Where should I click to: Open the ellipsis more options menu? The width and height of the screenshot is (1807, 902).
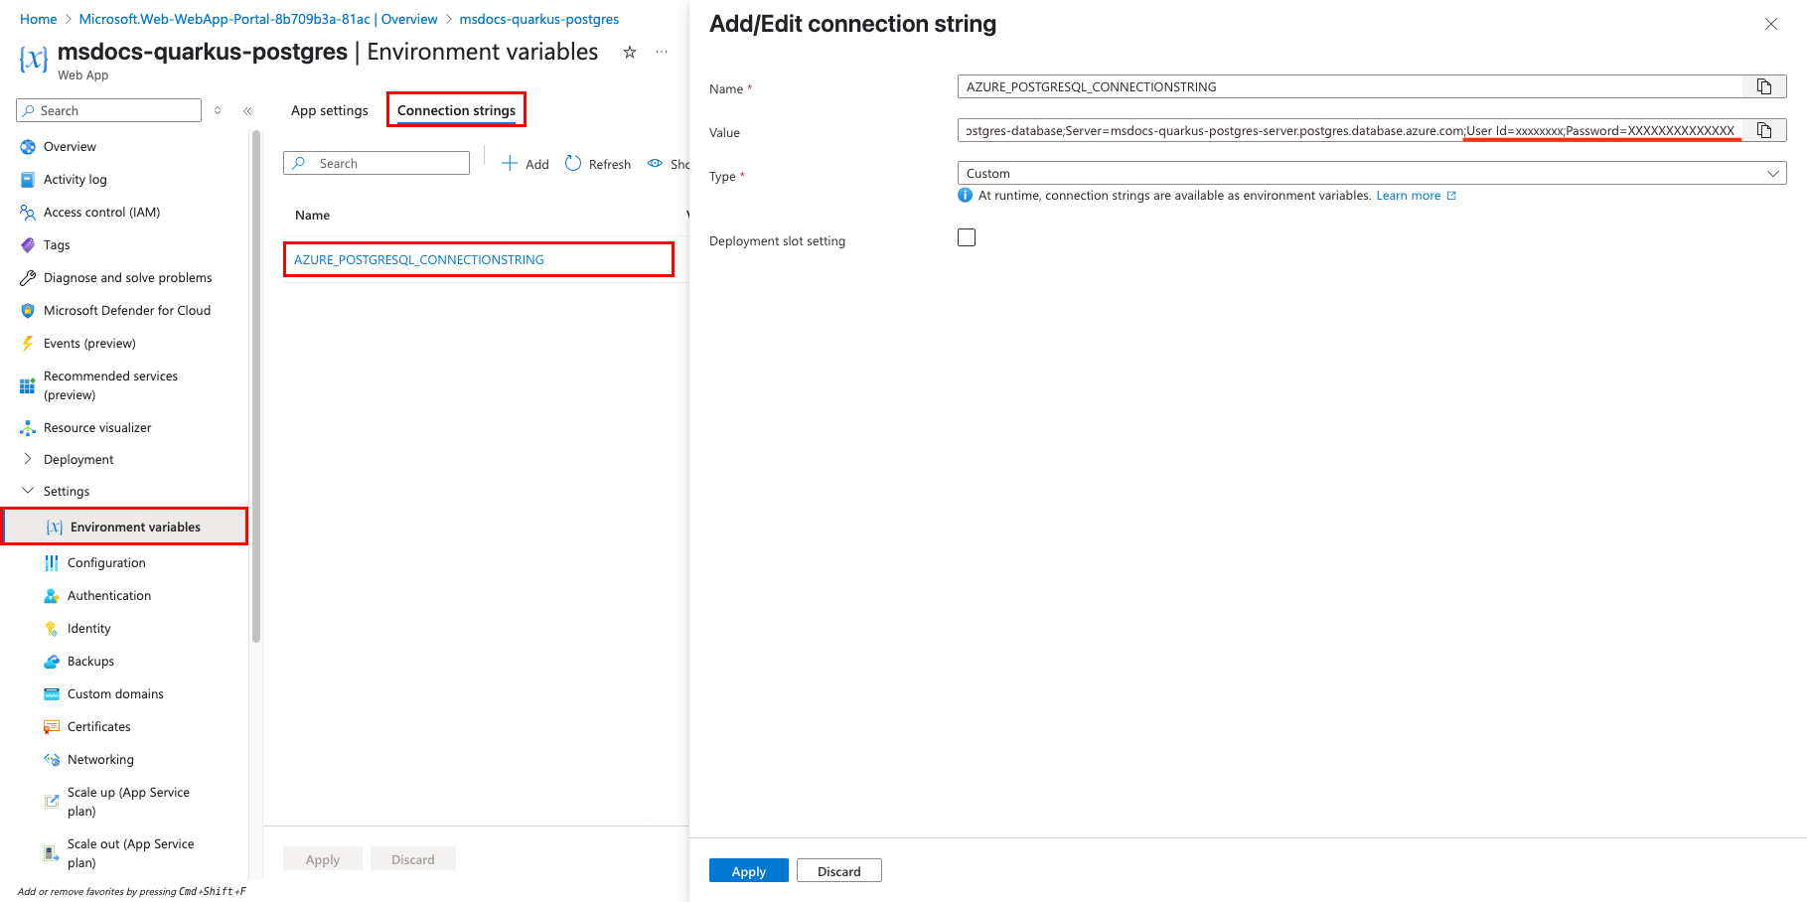click(662, 53)
